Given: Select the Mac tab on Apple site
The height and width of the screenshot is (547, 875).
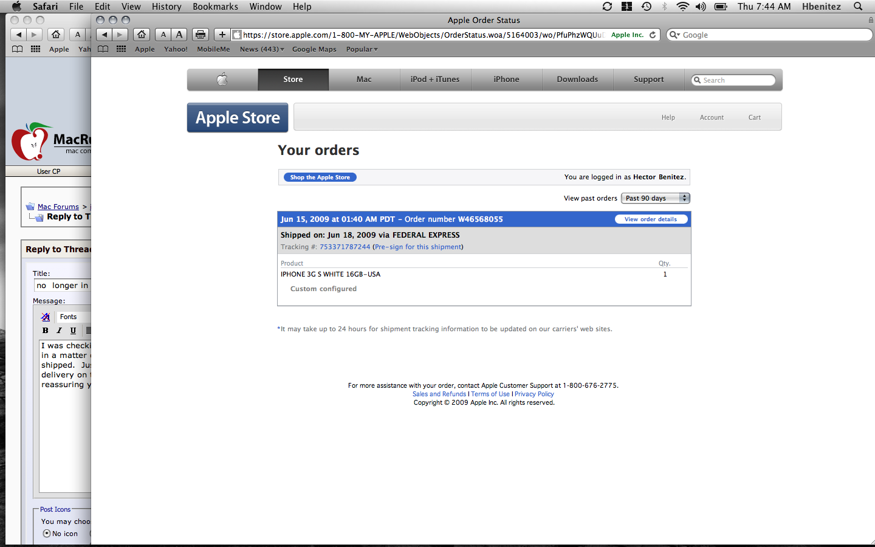Looking at the screenshot, I should click(x=364, y=79).
